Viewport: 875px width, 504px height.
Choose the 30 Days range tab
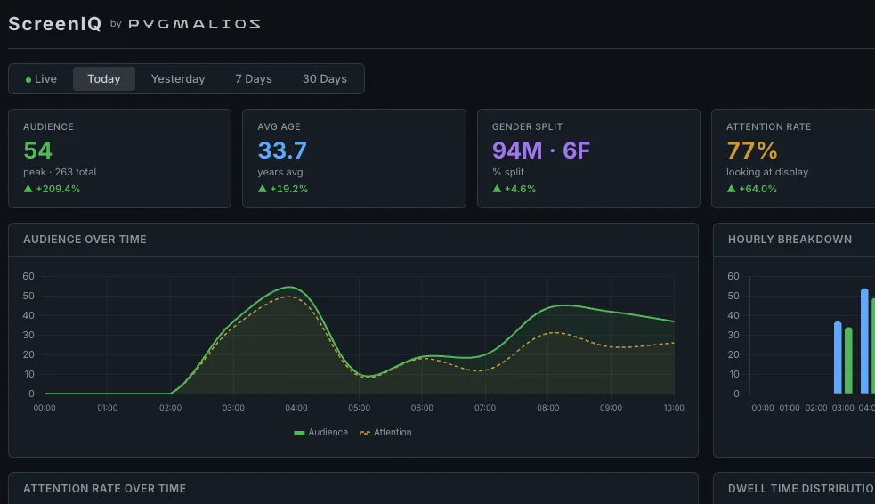point(325,78)
